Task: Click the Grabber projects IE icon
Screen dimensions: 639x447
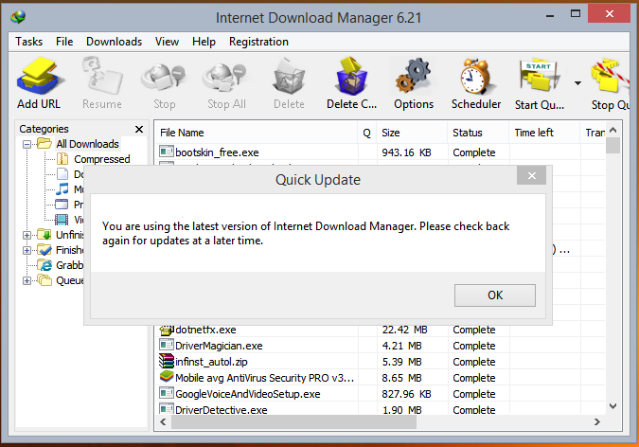Action: (x=44, y=265)
